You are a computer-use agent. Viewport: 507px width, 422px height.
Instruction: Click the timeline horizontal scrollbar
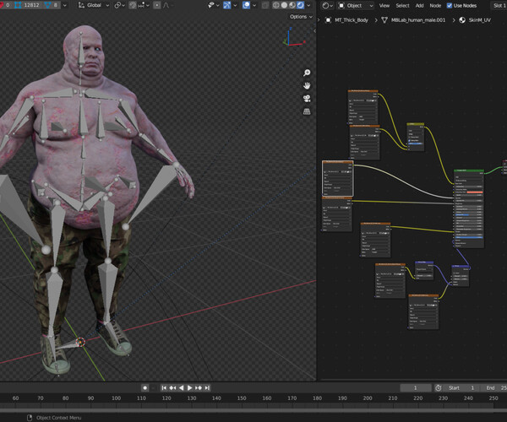click(253, 411)
